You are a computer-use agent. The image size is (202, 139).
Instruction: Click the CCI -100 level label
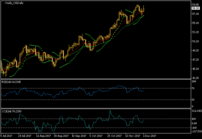point(194,128)
